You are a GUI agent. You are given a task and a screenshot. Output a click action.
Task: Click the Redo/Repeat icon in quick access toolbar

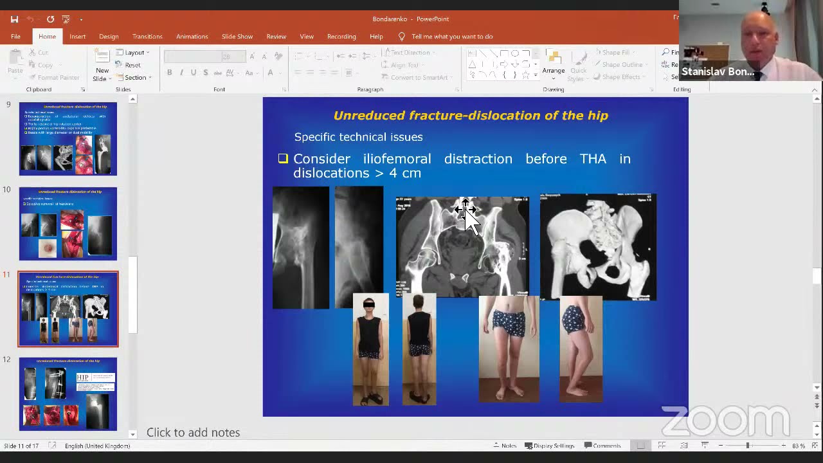point(50,19)
